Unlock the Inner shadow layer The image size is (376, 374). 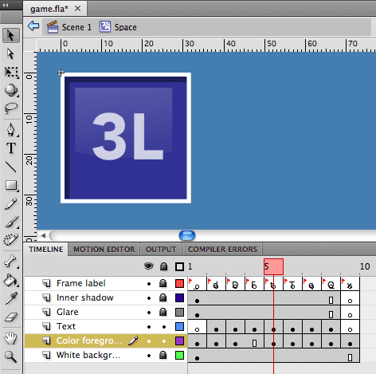(x=163, y=297)
